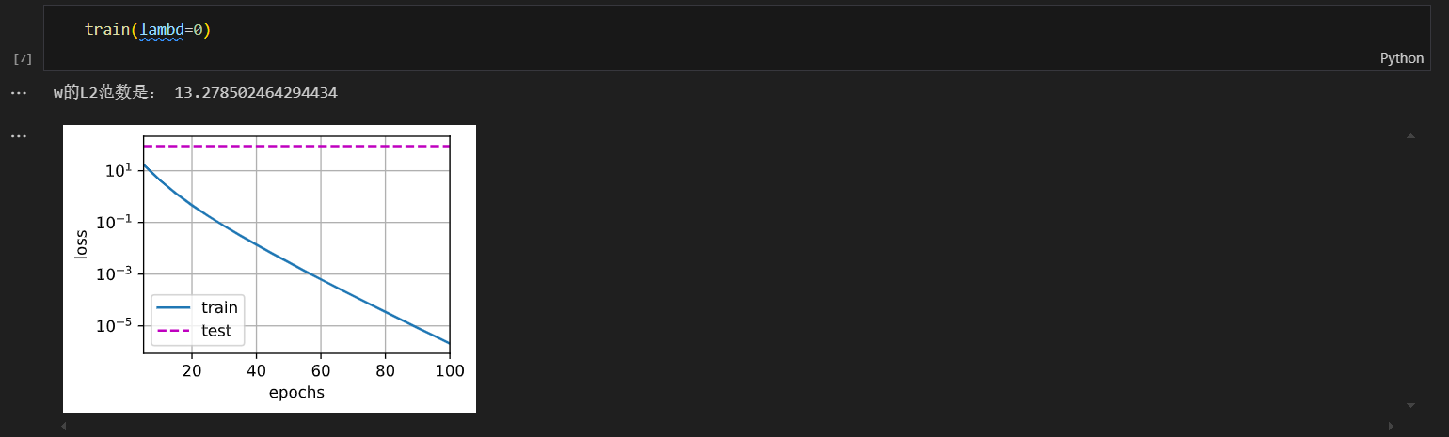This screenshot has height=437, width=1449.
Task: Click the train function name in the code cell
Action: tap(106, 30)
